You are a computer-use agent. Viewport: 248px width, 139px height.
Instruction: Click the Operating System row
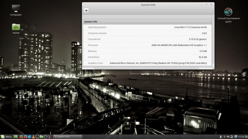pyautogui.click(x=148, y=27)
